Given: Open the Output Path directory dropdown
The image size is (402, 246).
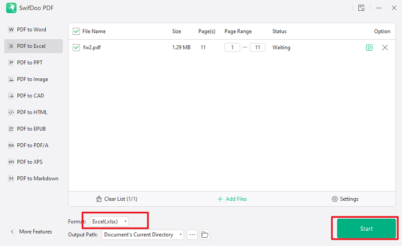Looking at the screenshot, I should (143, 235).
